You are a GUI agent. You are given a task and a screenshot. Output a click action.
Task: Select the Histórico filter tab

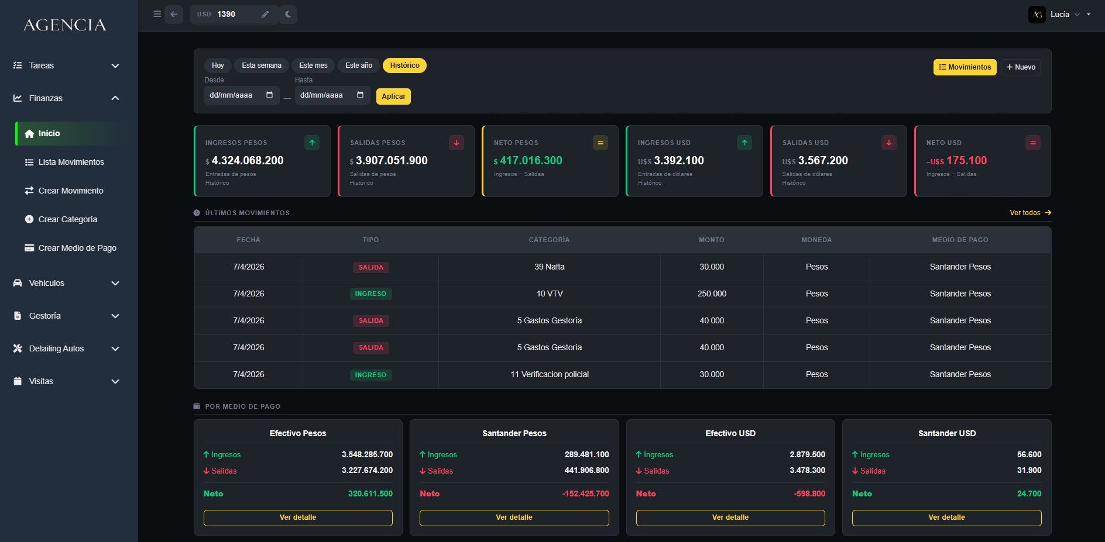tap(404, 65)
